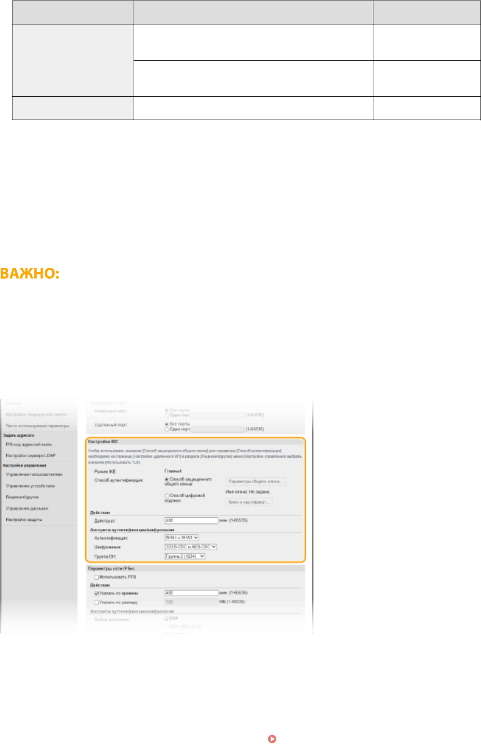Toggle the ESP algorithm checkbox

(x=167, y=619)
